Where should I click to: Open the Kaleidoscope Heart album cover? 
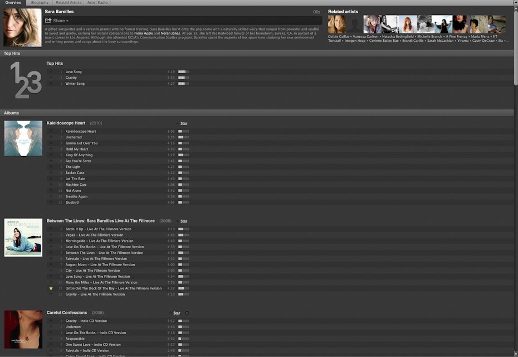tap(23, 138)
